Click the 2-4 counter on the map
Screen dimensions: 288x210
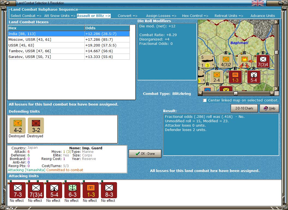click(217, 77)
